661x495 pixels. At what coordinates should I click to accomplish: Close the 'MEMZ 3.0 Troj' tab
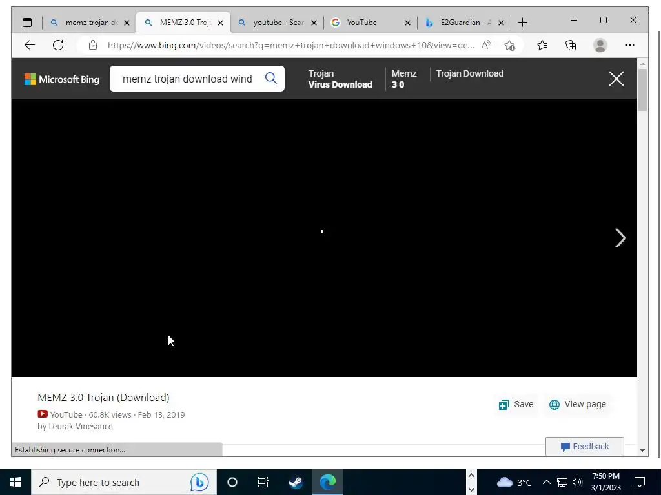221,23
